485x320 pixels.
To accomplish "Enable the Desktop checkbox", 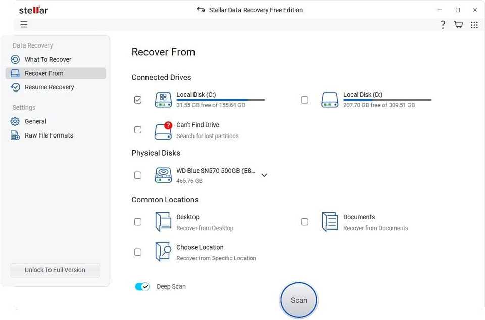I will pos(138,221).
